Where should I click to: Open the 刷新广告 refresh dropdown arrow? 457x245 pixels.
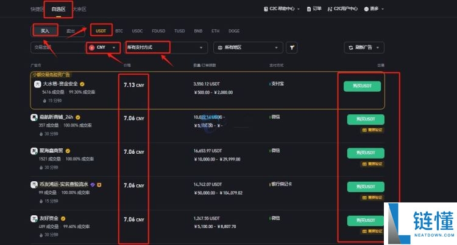(378, 47)
